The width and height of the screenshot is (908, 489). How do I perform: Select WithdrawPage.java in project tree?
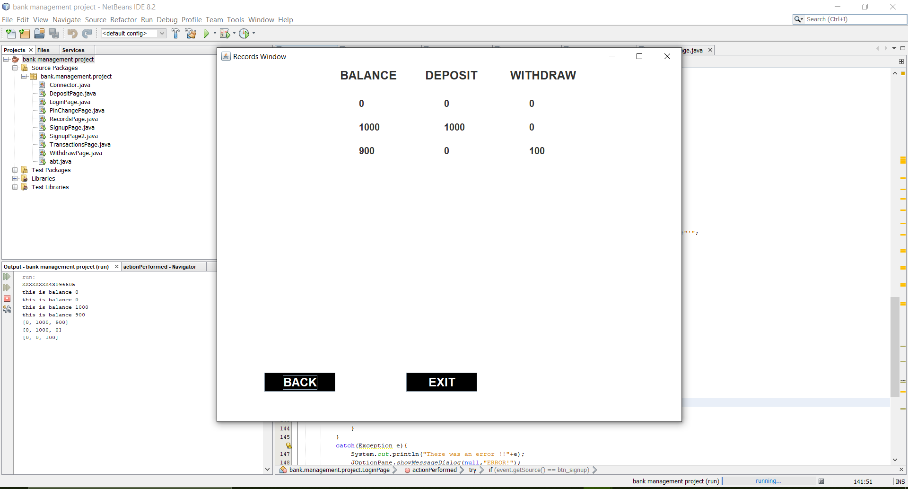76,153
